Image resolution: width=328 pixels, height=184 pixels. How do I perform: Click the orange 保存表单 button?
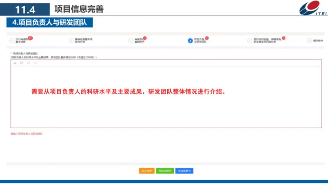point(146,170)
